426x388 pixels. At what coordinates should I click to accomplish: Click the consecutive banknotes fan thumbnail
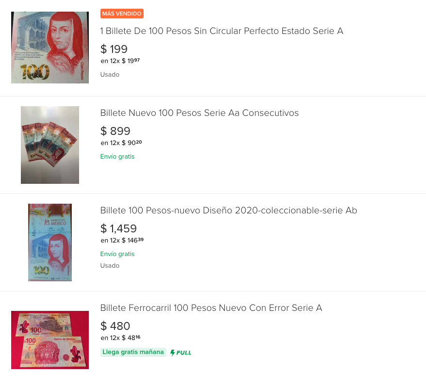(50, 145)
